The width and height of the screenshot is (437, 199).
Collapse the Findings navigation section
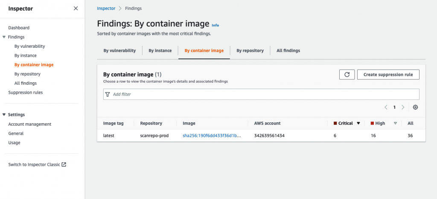[4, 37]
